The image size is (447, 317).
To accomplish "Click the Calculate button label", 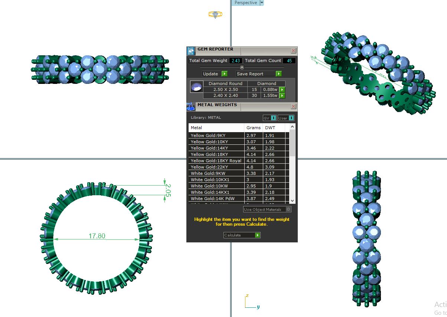I will 232,235.
